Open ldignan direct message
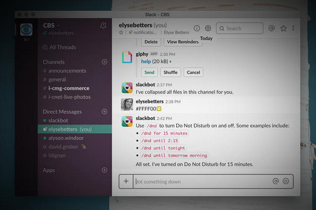This screenshot has width=316, height=210. [x=55, y=156]
